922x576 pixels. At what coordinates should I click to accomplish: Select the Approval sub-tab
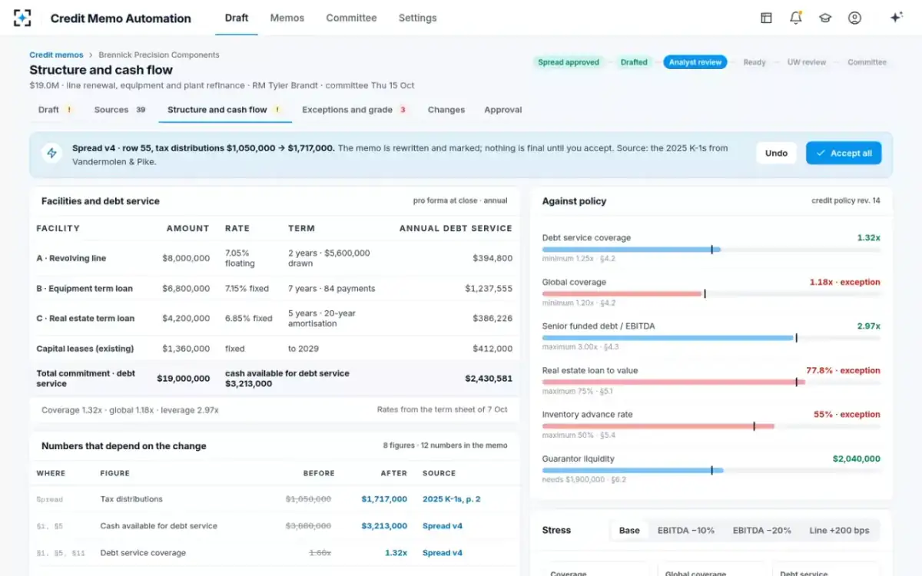pos(503,110)
